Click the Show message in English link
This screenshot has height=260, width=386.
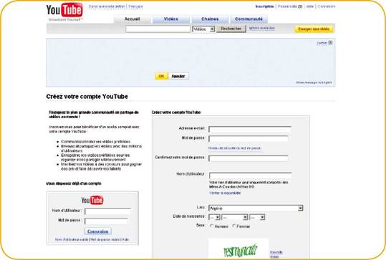tap(314, 82)
